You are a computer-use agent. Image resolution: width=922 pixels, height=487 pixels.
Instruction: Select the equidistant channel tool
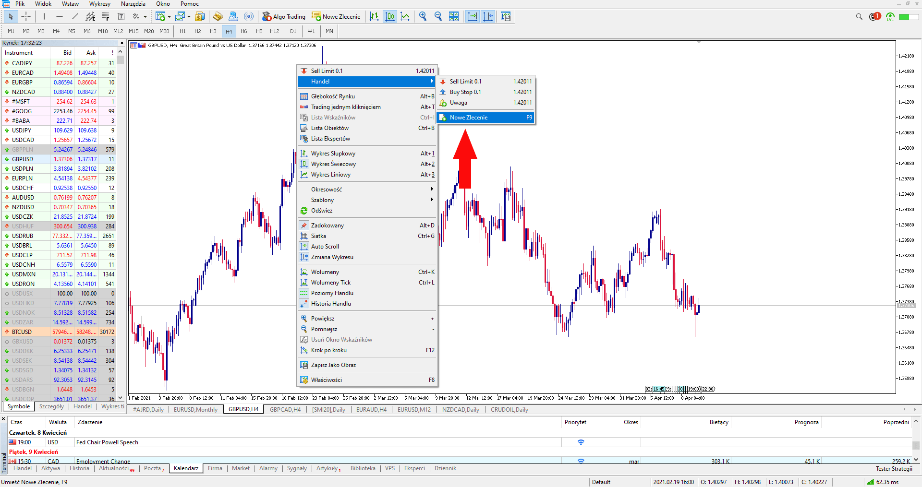90,16
